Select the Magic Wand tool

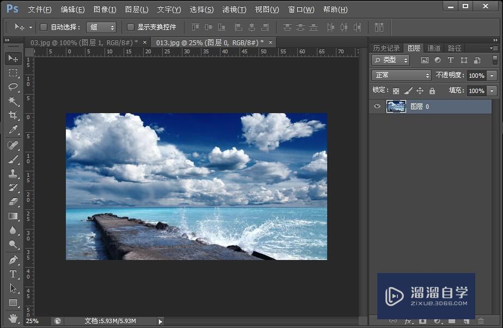13,101
